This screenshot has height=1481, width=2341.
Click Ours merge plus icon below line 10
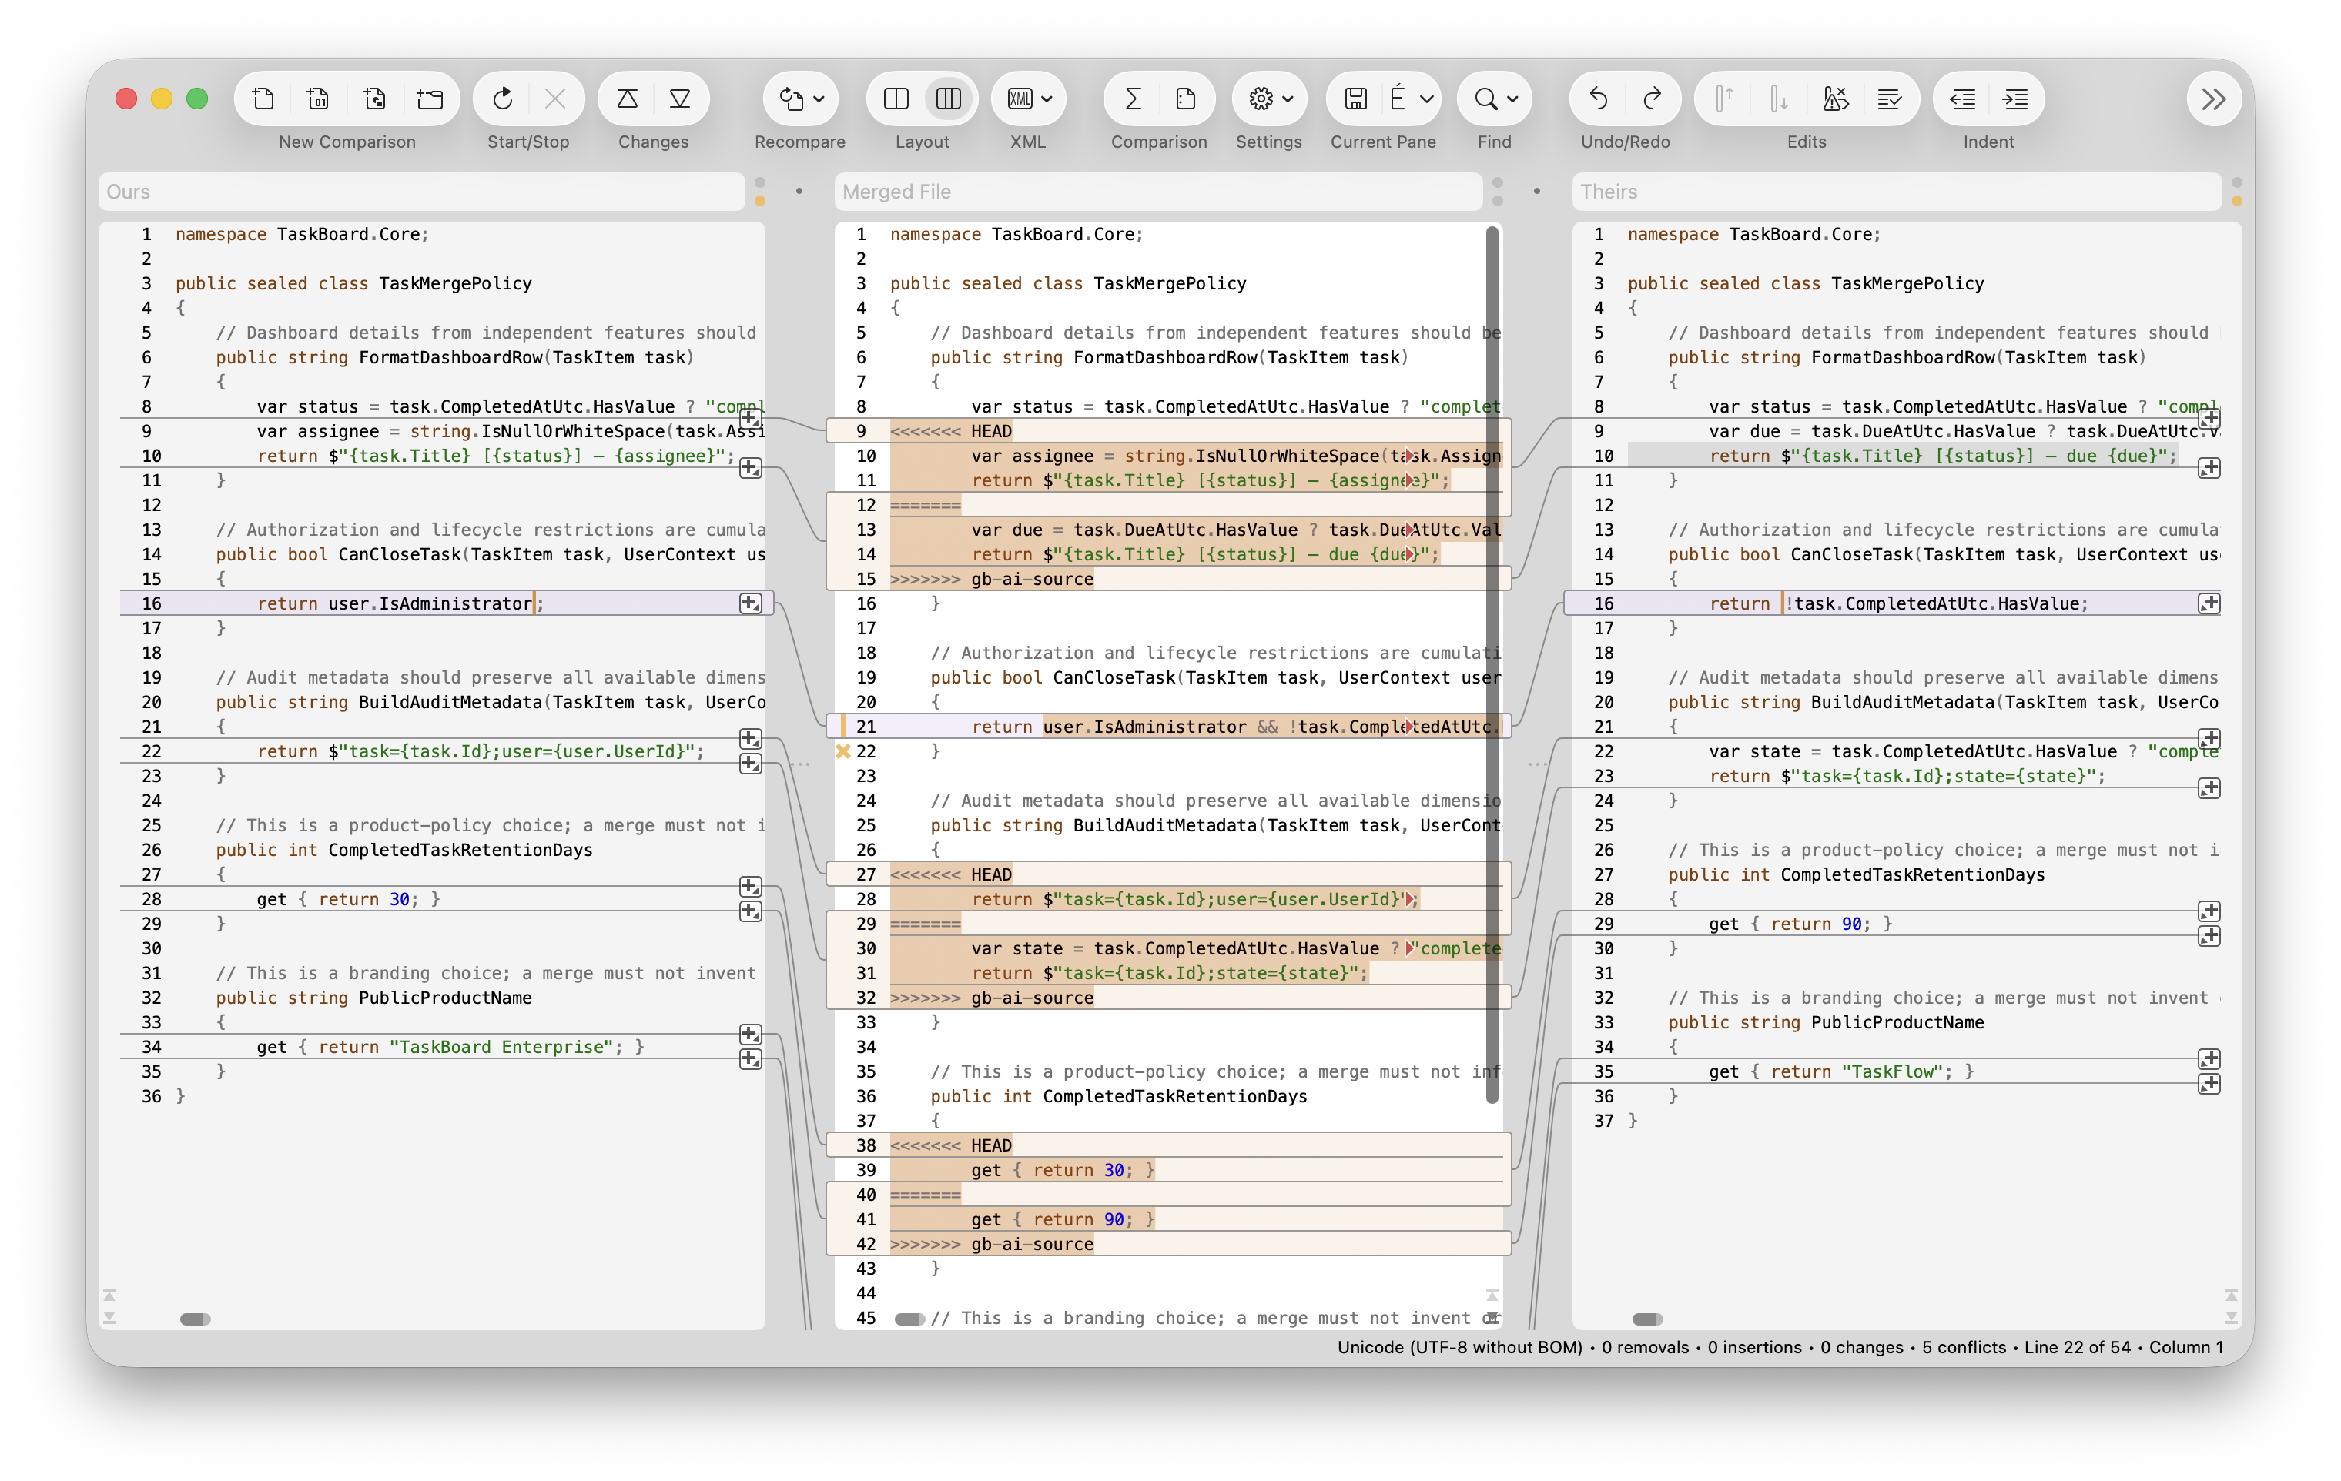click(751, 469)
